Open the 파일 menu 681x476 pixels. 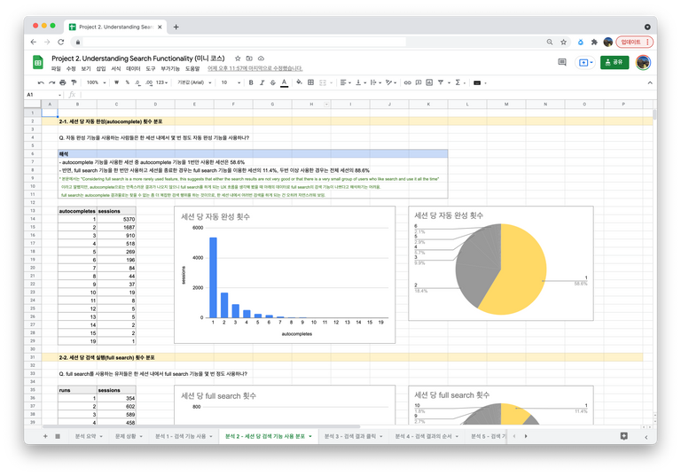[56, 68]
